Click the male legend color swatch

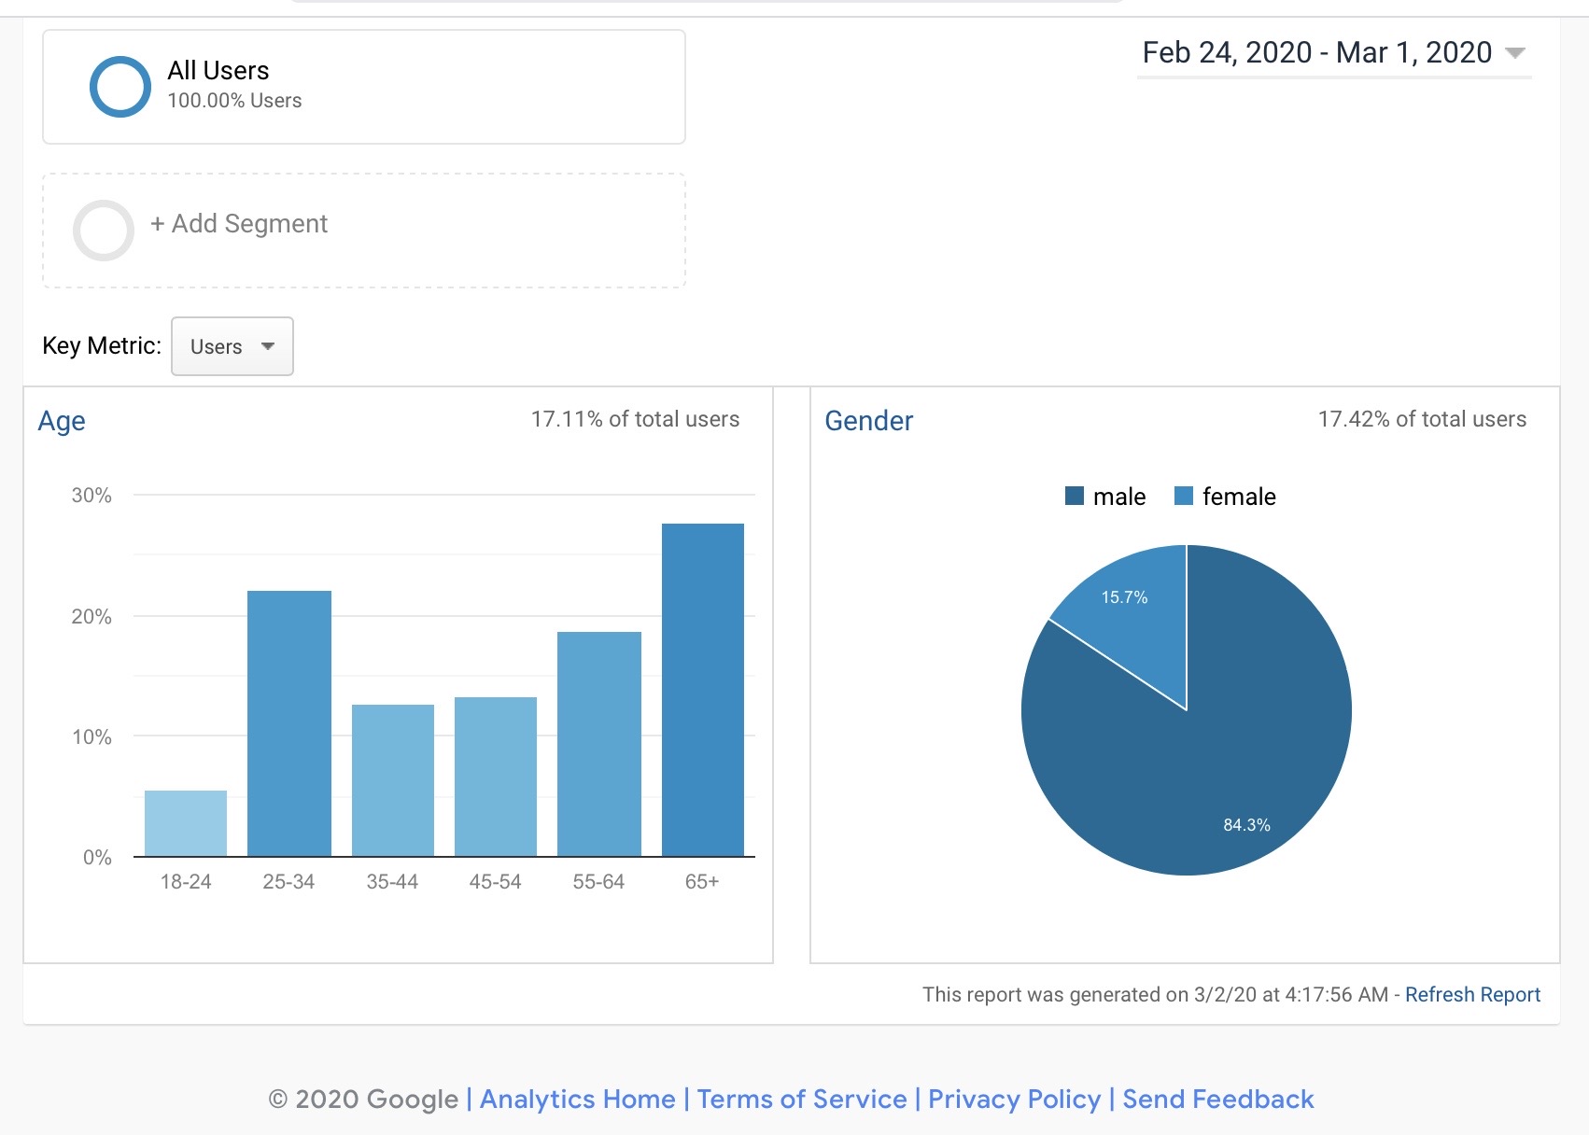pyautogui.click(x=1075, y=496)
